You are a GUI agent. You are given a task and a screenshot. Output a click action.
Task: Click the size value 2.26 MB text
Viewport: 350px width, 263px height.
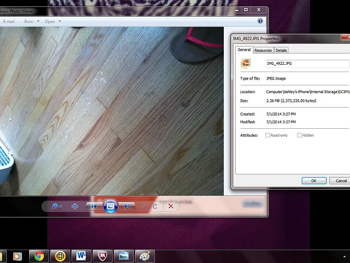coord(291,100)
